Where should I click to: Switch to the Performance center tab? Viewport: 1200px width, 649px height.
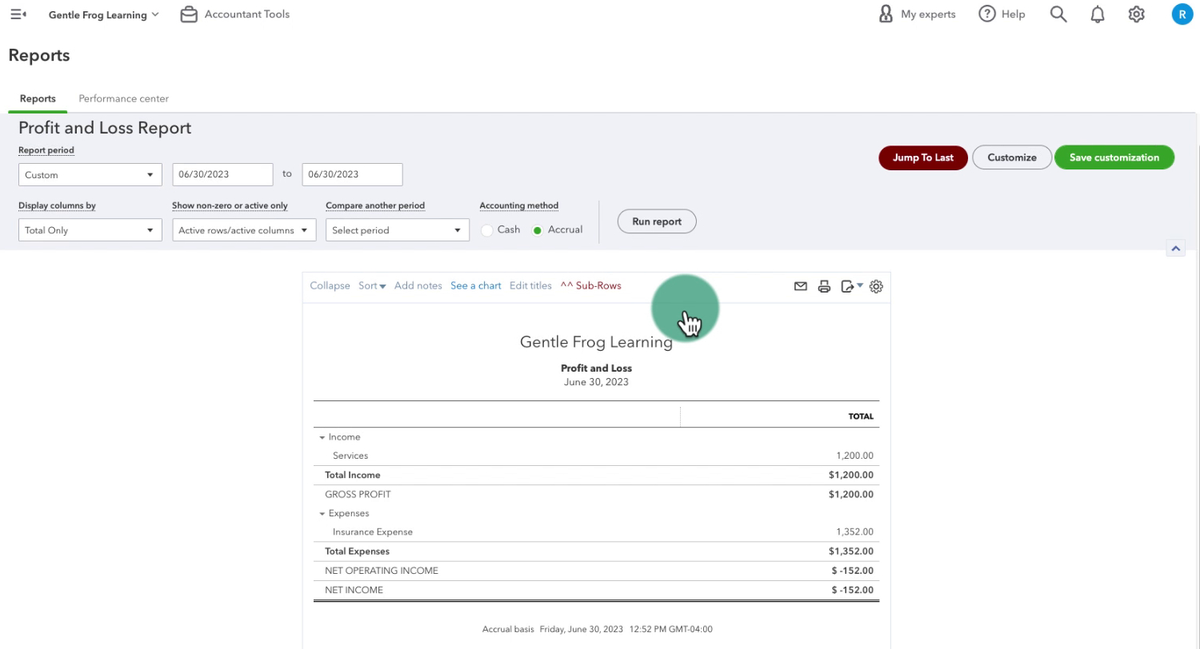[123, 98]
